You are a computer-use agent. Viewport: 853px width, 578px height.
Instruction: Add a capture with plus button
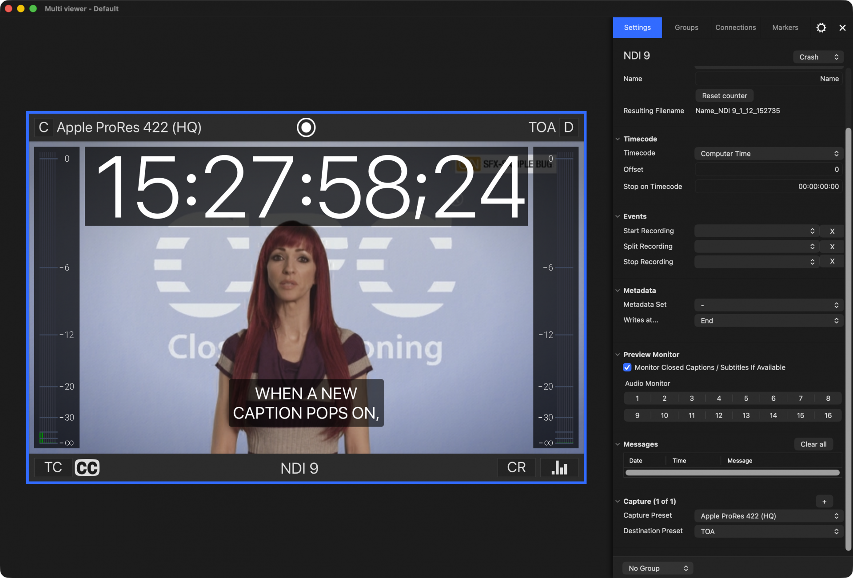click(824, 502)
